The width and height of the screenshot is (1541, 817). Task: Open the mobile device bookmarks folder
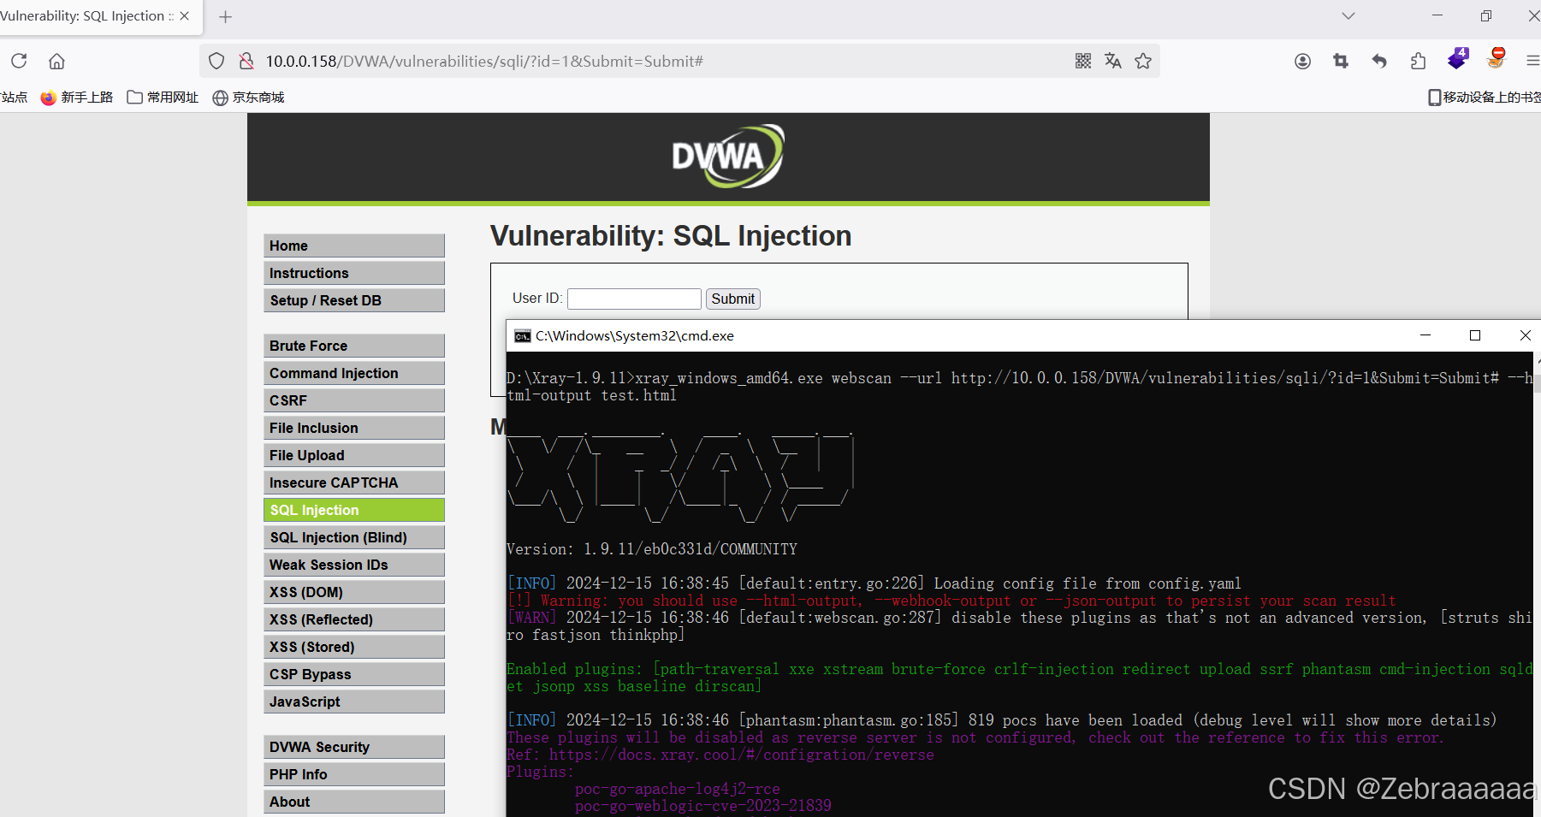1485,98
